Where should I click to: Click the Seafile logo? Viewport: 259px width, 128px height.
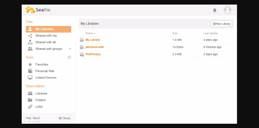coord(38,10)
